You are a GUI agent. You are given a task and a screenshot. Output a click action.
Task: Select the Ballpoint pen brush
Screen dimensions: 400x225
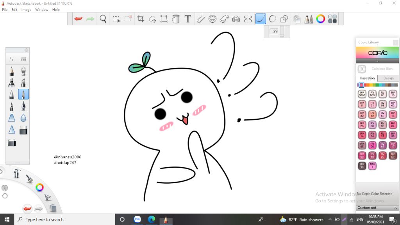[12, 94]
